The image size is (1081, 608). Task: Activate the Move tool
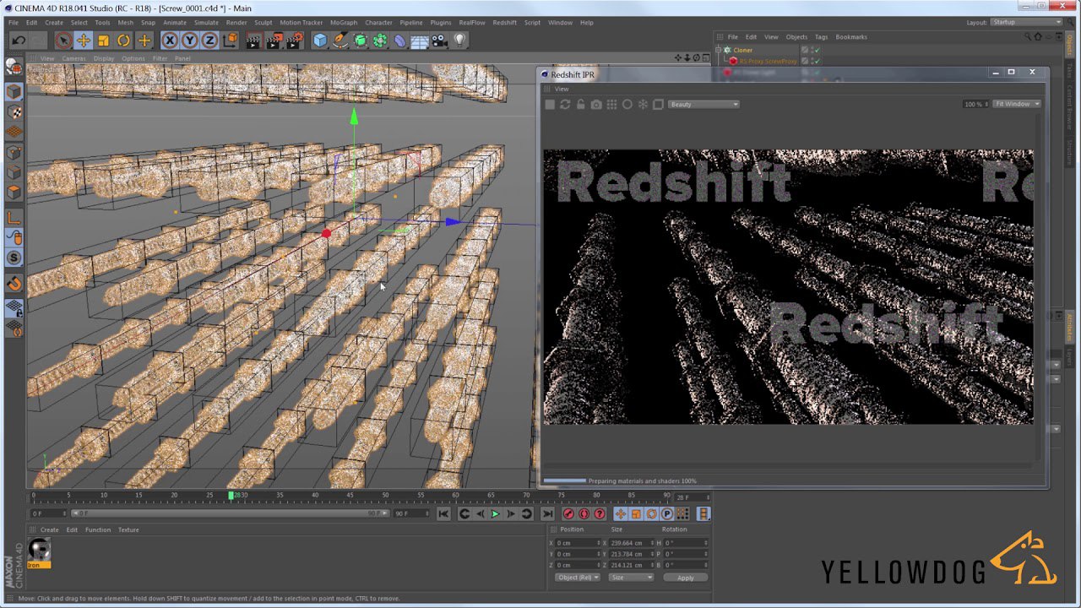[x=84, y=40]
